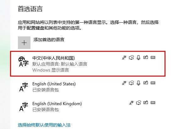Click text-to-speech icon on Chinese row
Screen dimensions: 184x129
coord(131,57)
